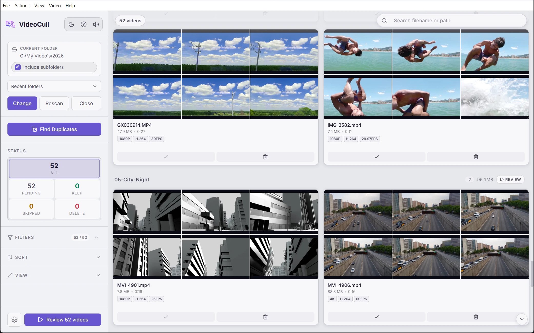Click the 52 videos count badge
The height and width of the screenshot is (333, 534).
click(130, 21)
